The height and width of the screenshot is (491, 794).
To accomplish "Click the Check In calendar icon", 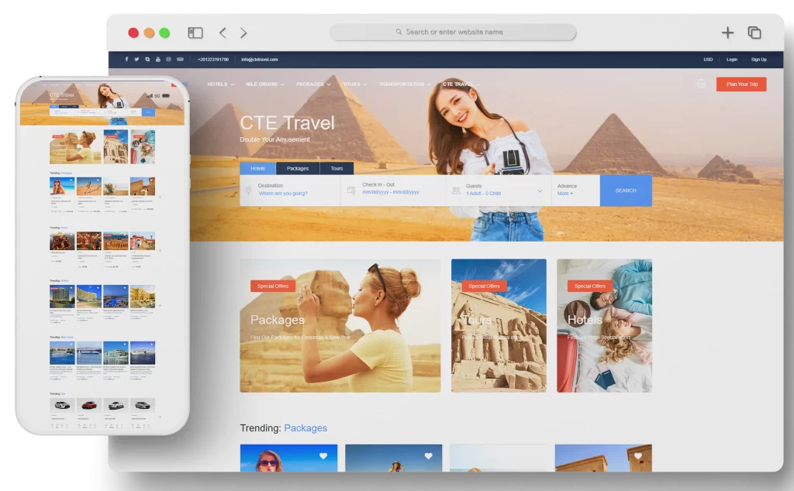I will click(x=351, y=190).
